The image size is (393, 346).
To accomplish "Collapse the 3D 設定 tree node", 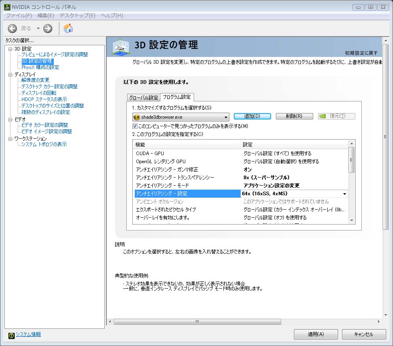I will [x=10, y=49].
